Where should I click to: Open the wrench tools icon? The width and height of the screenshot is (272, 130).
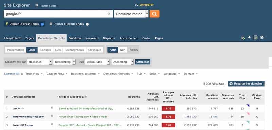click(x=262, y=37)
